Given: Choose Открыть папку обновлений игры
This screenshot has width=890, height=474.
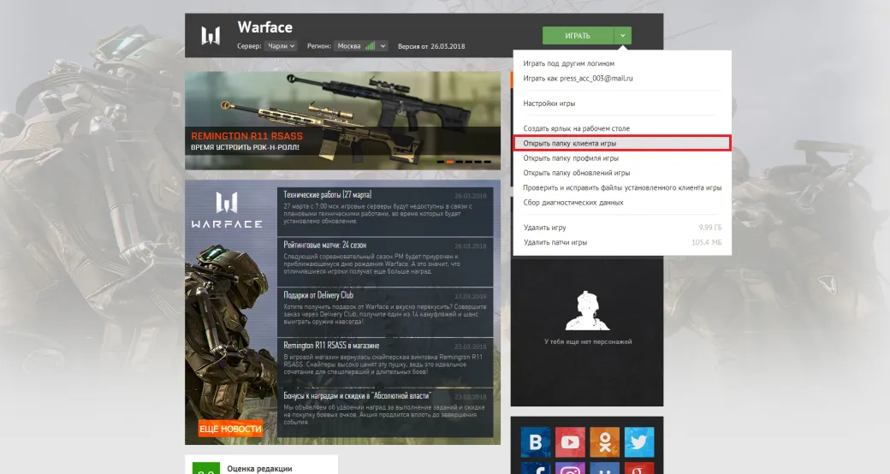Looking at the screenshot, I should coord(576,173).
